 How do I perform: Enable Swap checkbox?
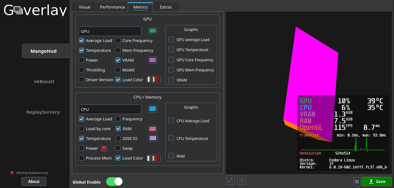pyautogui.click(x=118, y=148)
